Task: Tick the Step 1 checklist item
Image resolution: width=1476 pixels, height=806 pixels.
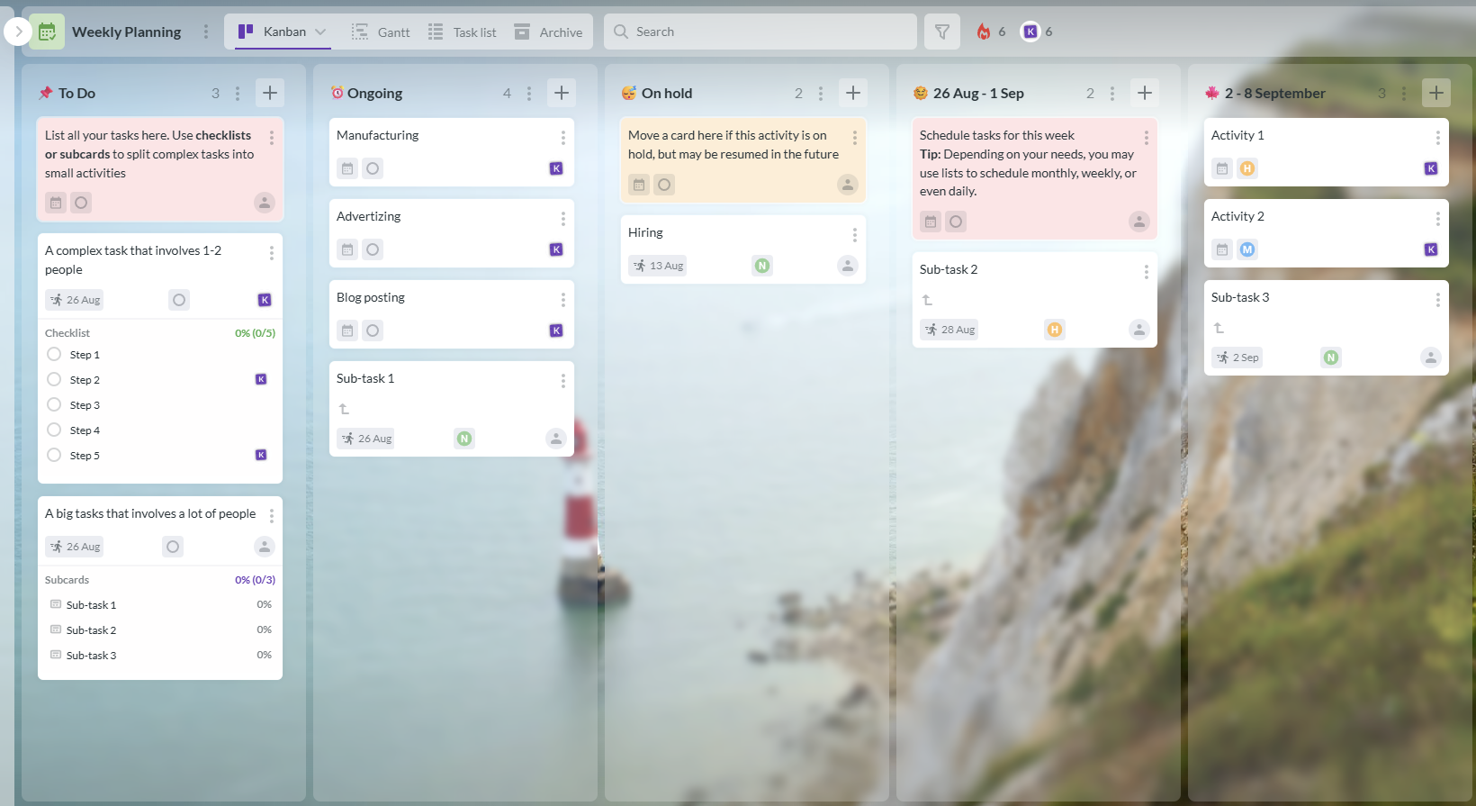Action: tap(54, 354)
